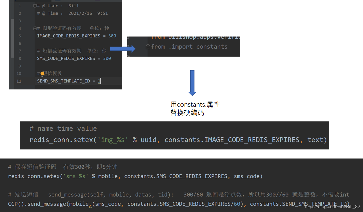
Task: Toggle the fold marker beside line 4
Action: click(35, 28)
